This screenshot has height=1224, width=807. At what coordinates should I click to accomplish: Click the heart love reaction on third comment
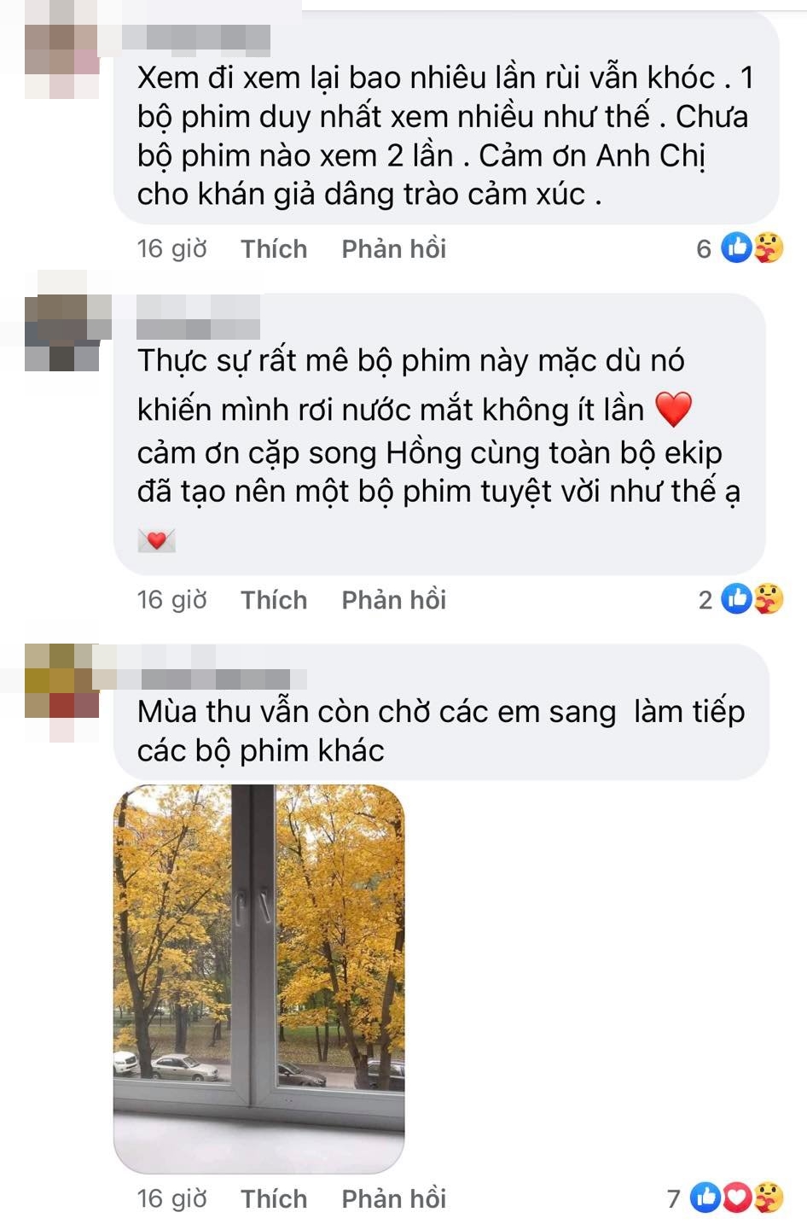736,1198
